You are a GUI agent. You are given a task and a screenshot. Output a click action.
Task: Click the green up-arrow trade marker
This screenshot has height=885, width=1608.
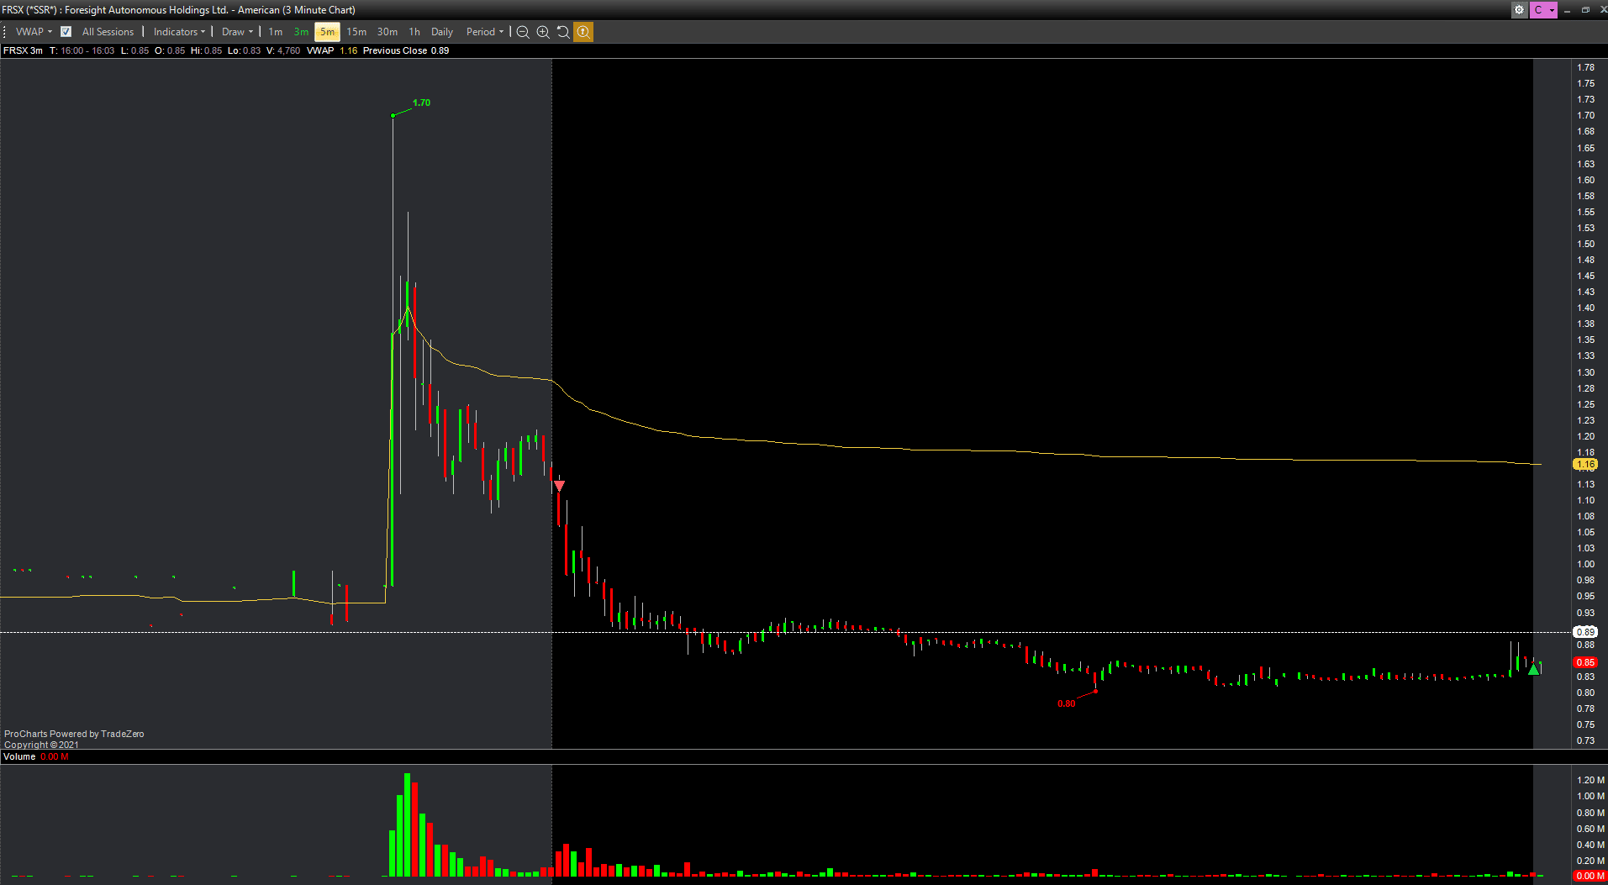pos(1534,669)
